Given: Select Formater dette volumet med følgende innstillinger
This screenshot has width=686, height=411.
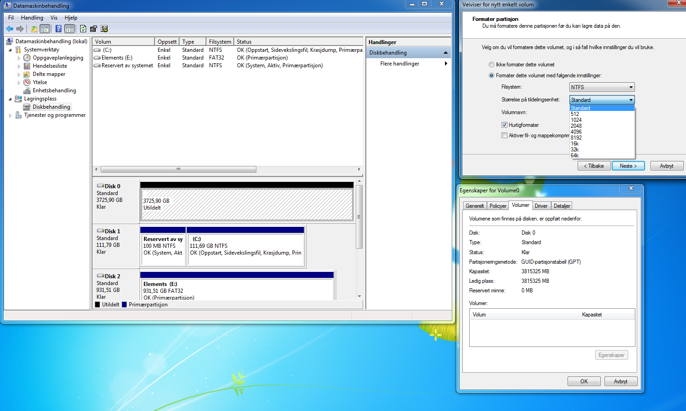Looking at the screenshot, I should (x=491, y=75).
